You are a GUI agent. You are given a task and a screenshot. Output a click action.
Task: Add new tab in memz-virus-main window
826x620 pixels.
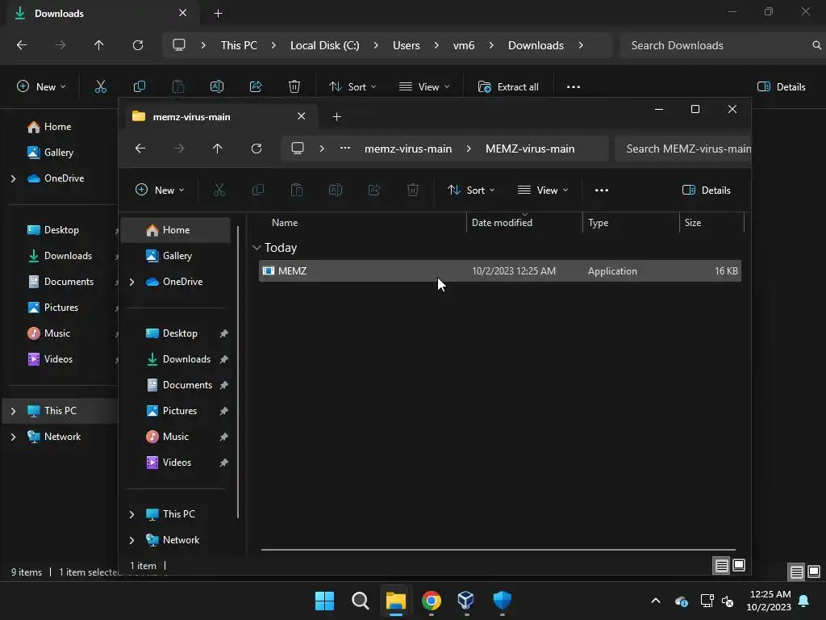click(336, 116)
